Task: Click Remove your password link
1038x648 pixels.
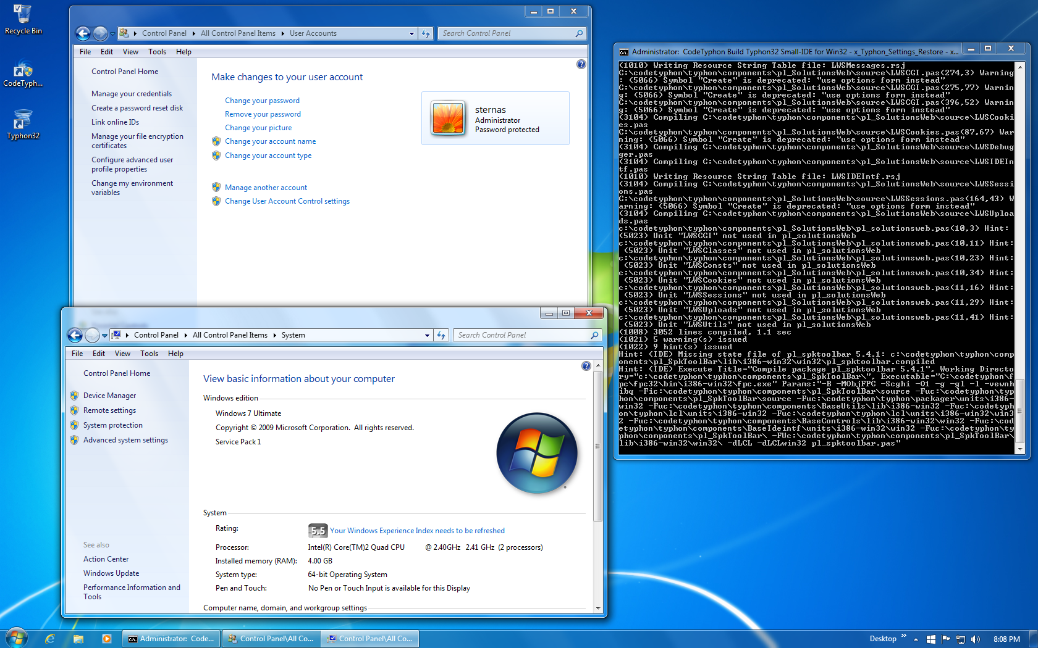Action: (263, 114)
